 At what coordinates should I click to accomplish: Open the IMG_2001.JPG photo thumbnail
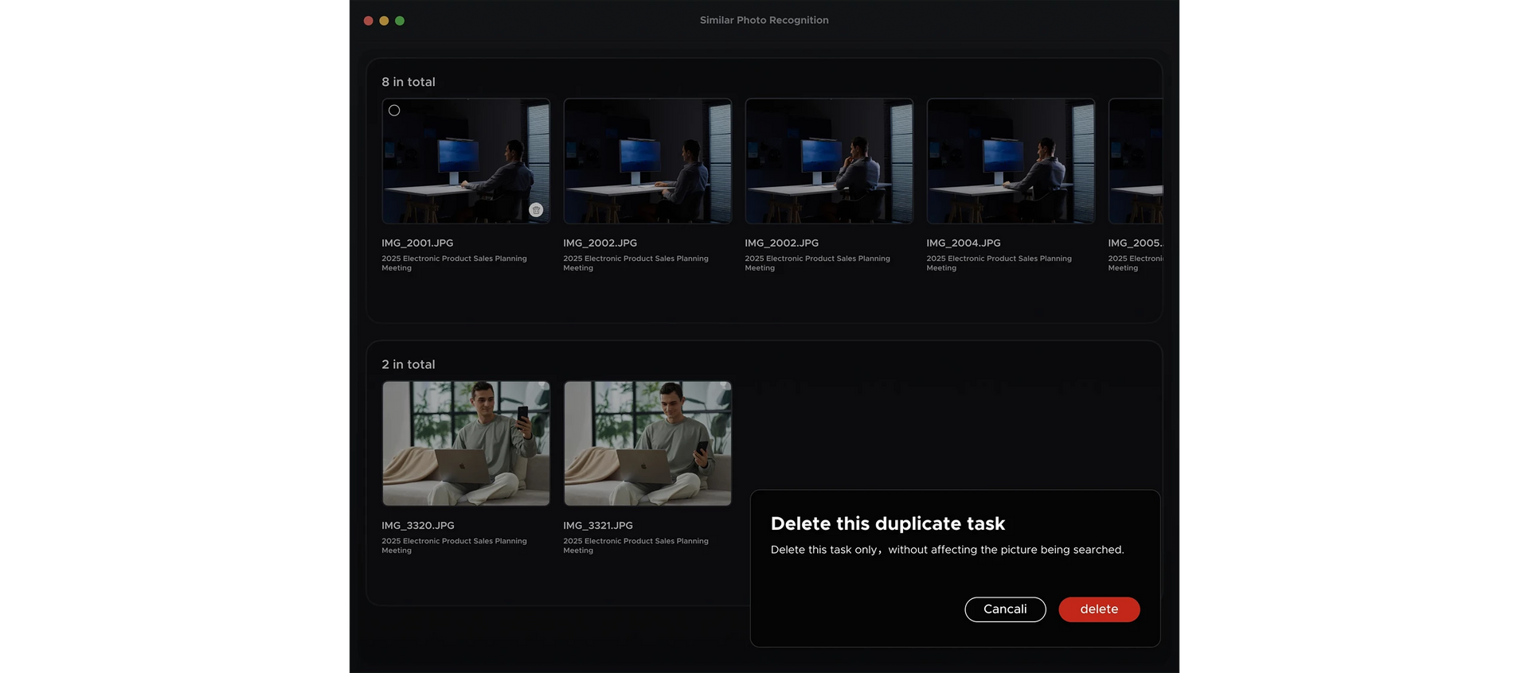coord(466,161)
